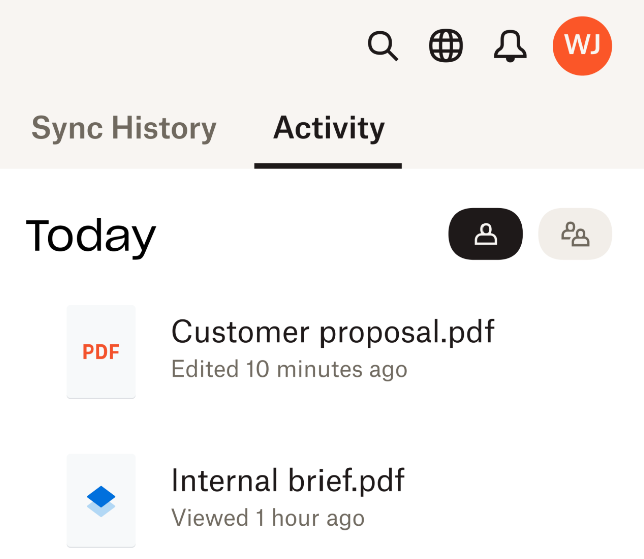The height and width of the screenshot is (559, 644).
Task: Click the underline beneath the Activity tab
Action: point(328,166)
